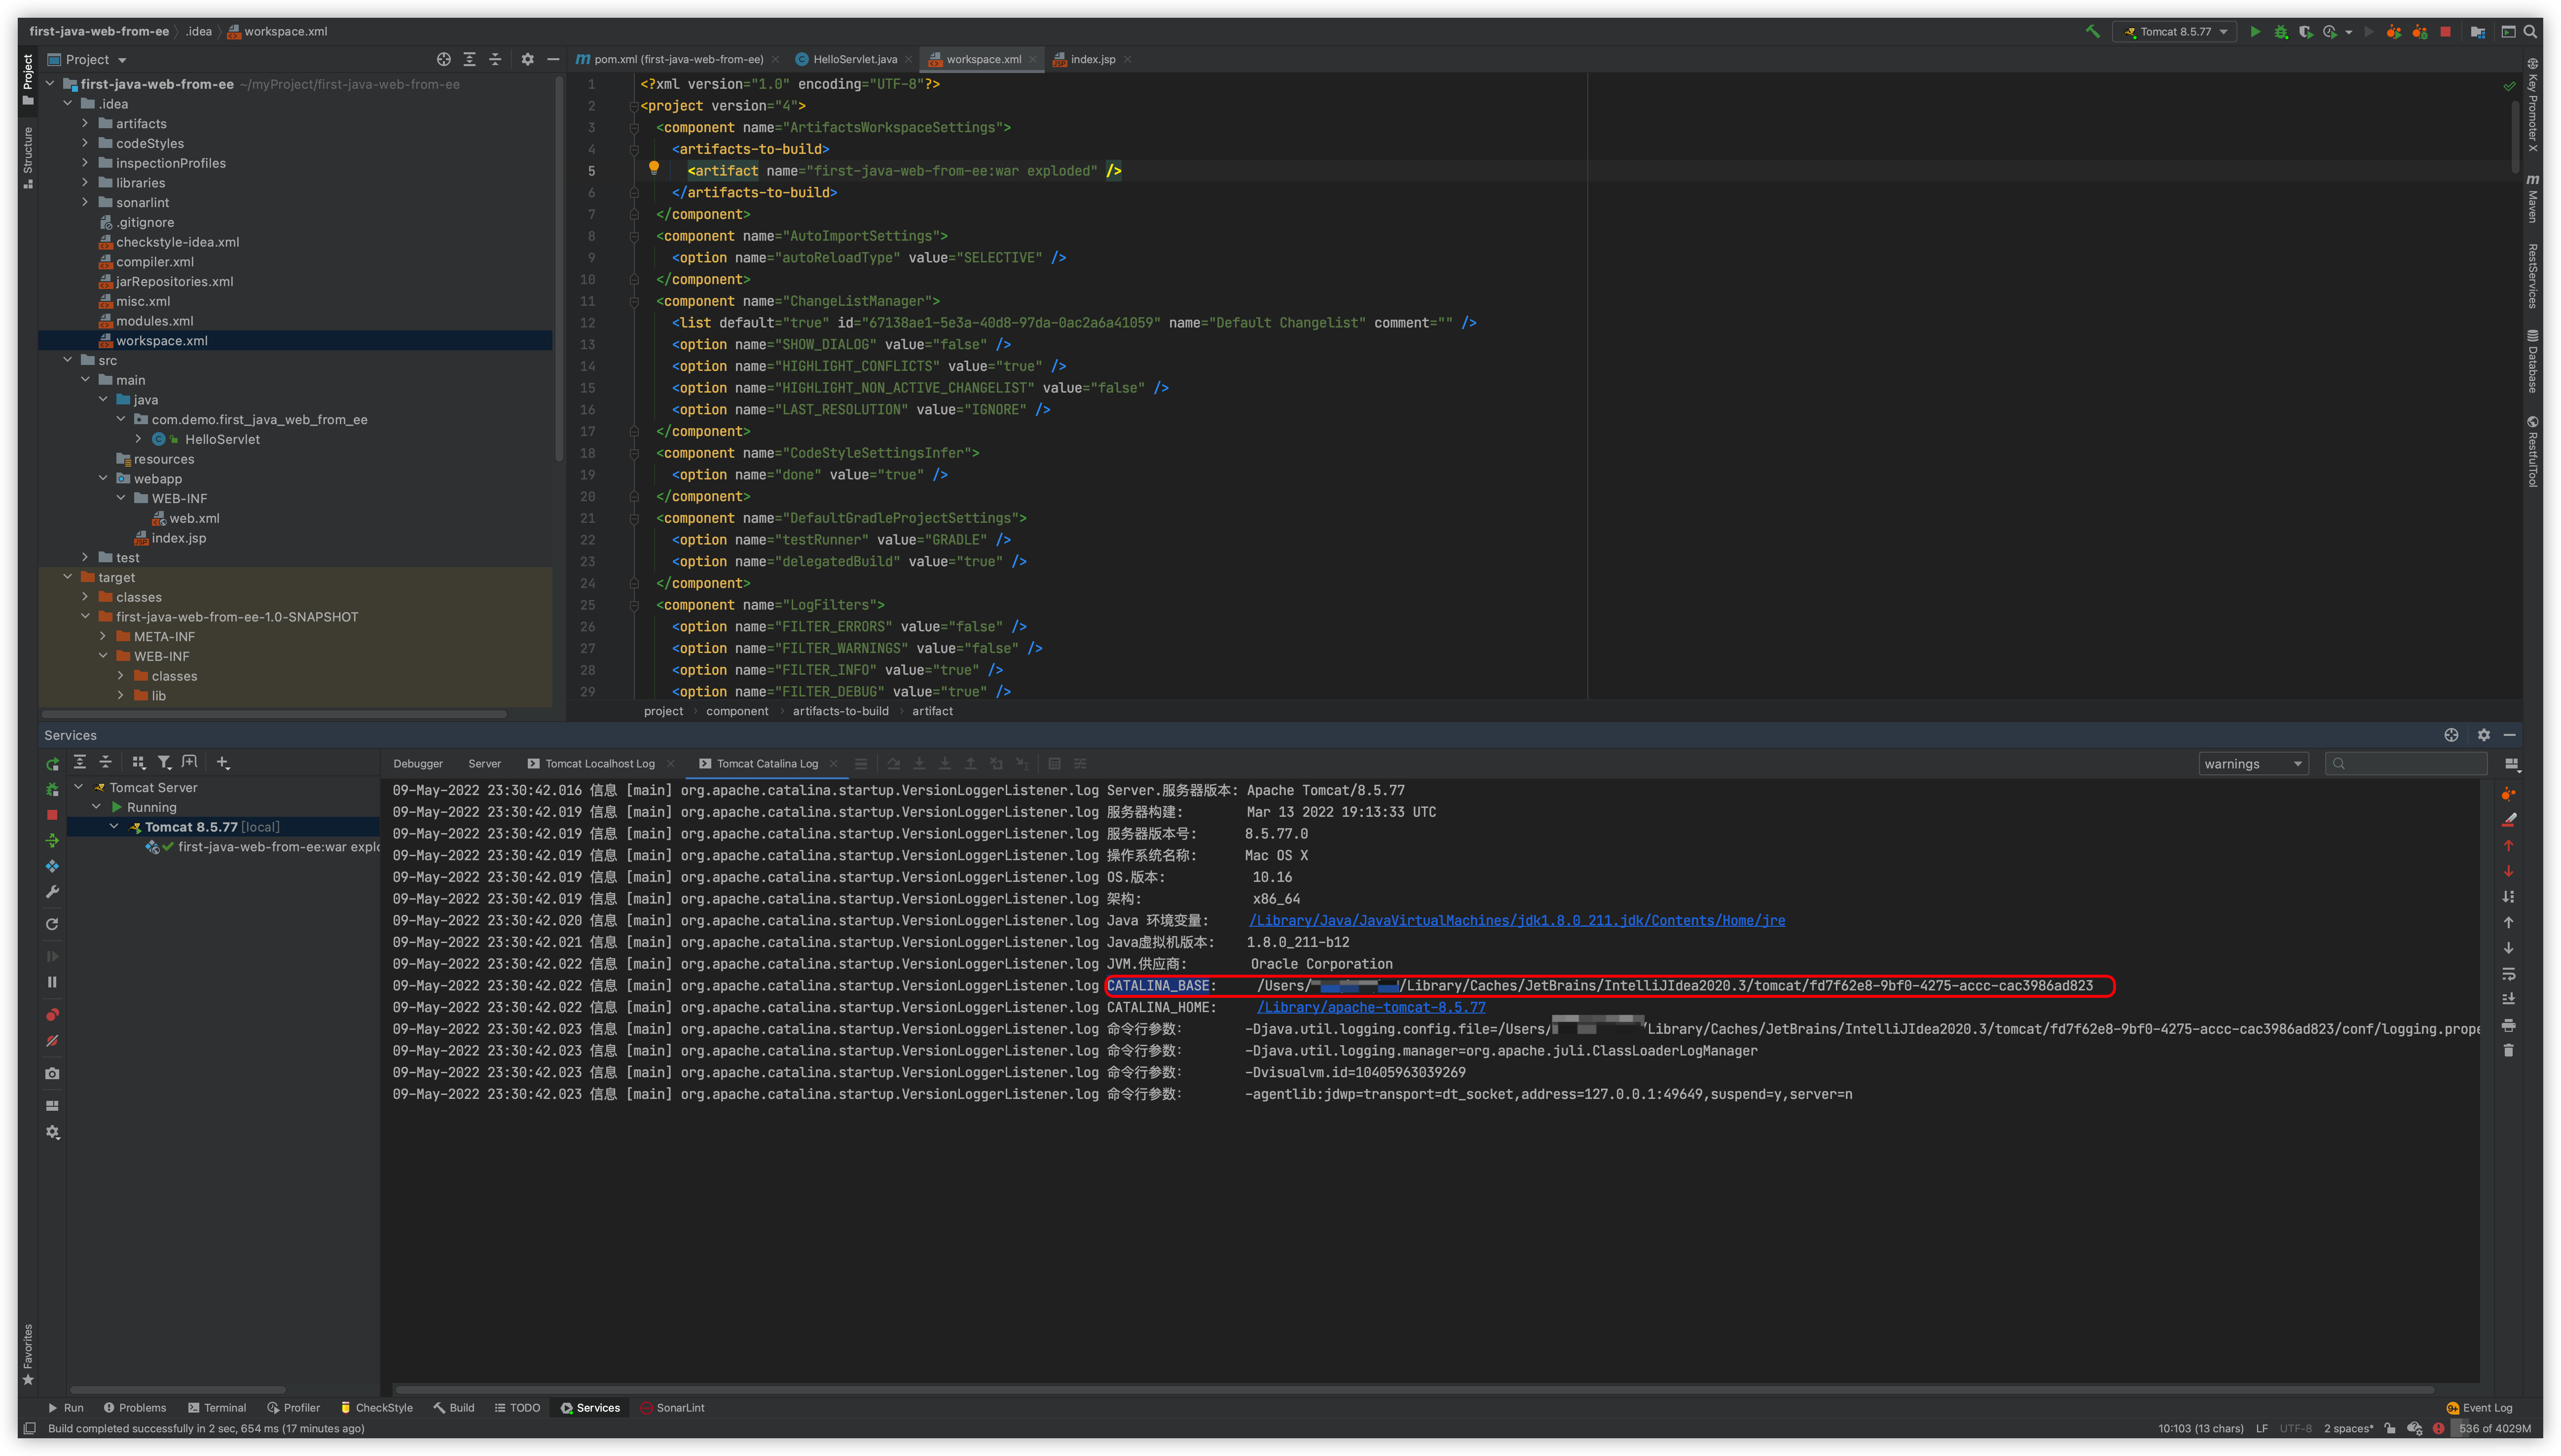Click the wrench Edit Configuration icon in Services

click(53, 892)
